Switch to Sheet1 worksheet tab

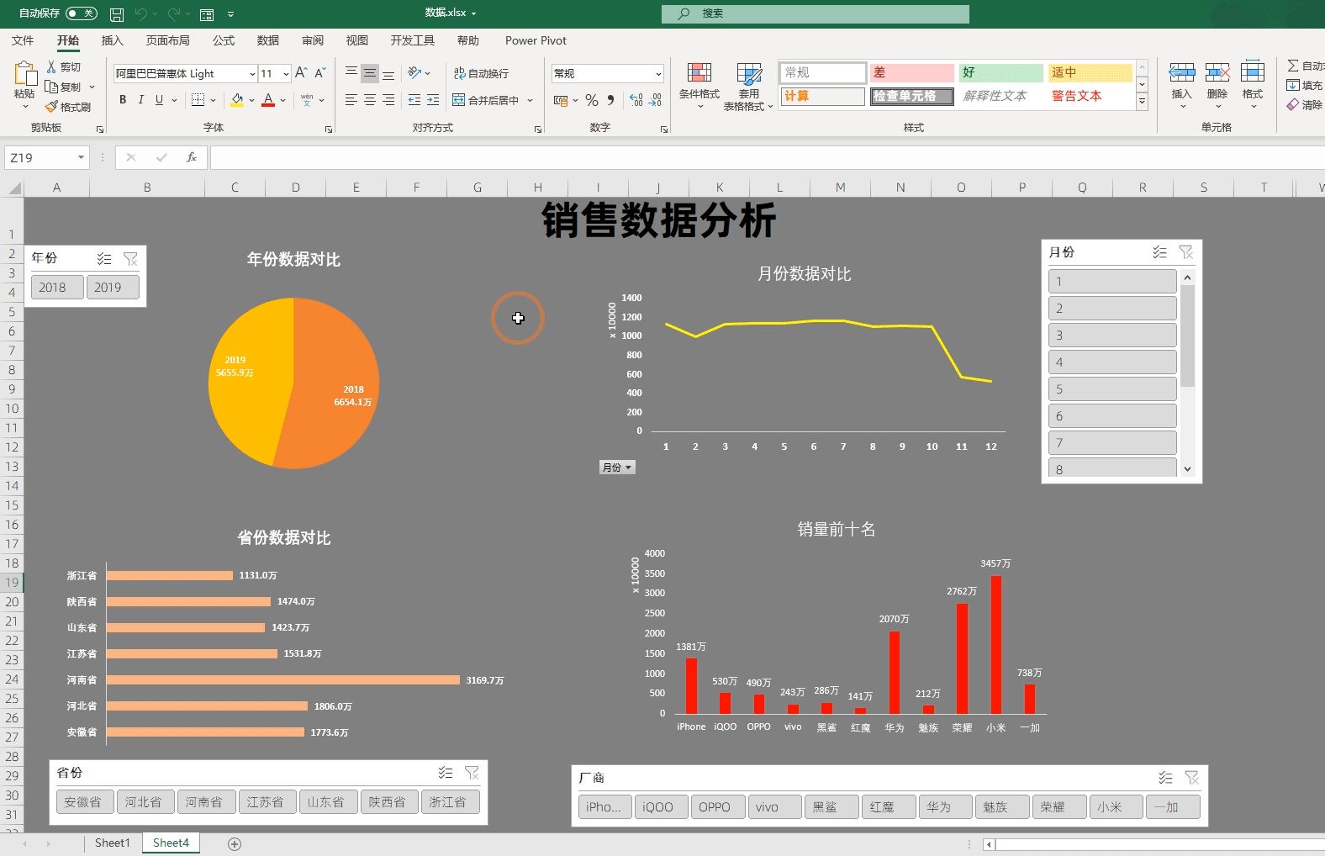[x=113, y=843]
